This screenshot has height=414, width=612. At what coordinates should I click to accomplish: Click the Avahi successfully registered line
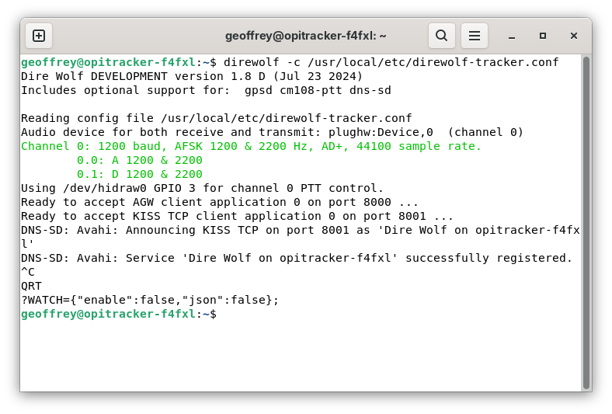click(296, 258)
